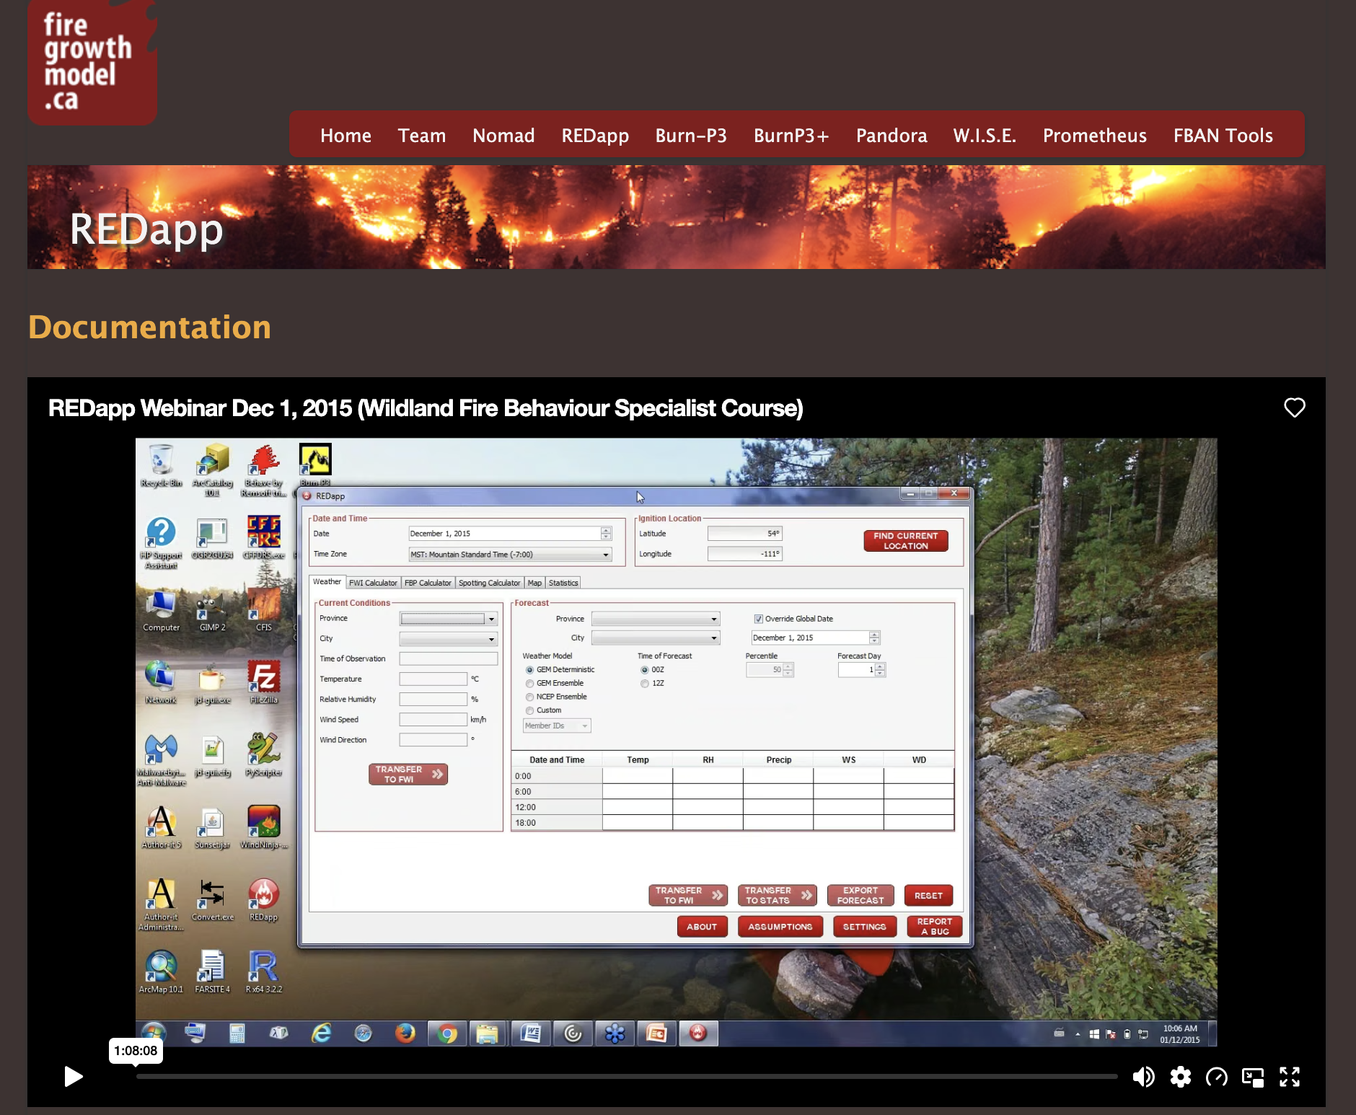Viewport: 1356px width, 1115px height.
Task: Switch to the FWI Calculator tab
Action: (373, 583)
